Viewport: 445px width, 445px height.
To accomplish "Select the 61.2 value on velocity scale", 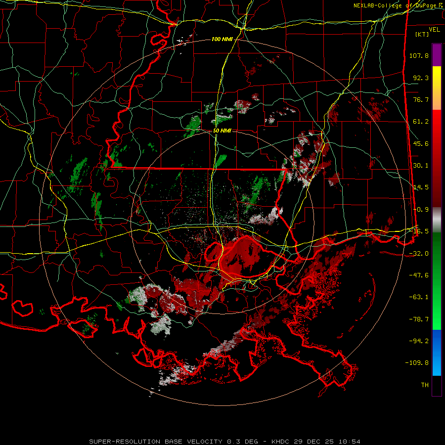I will [x=421, y=122].
